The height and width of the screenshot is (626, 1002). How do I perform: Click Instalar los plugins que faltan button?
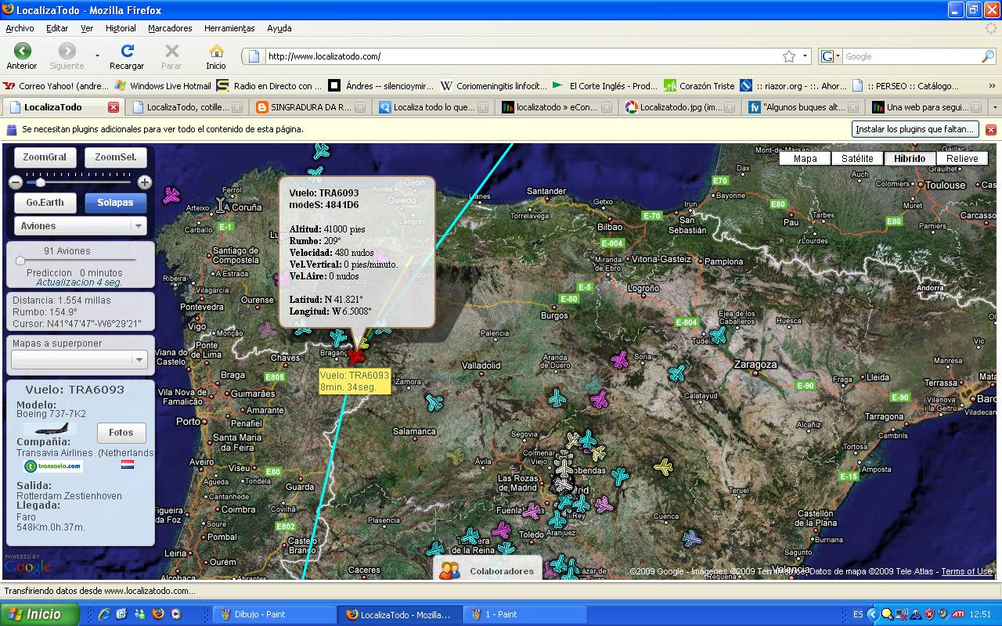coord(915,129)
